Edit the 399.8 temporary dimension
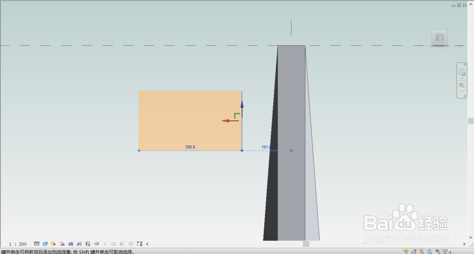The width and height of the screenshot is (474, 254). 190,147
